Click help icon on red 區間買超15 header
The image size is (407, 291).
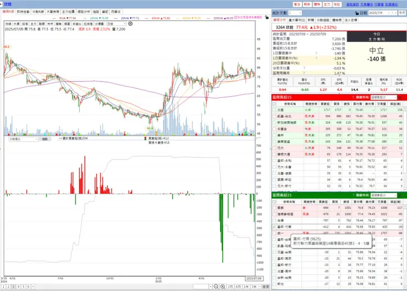click(353, 97)
